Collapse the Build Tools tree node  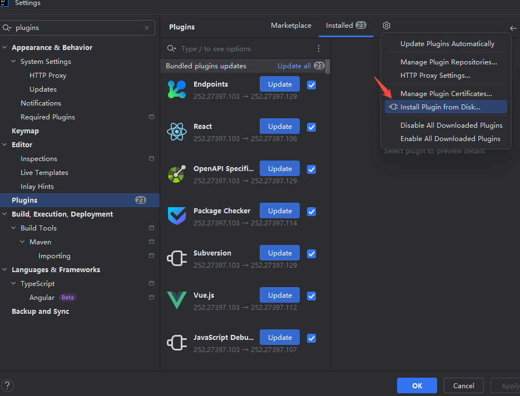coord(13,228)
